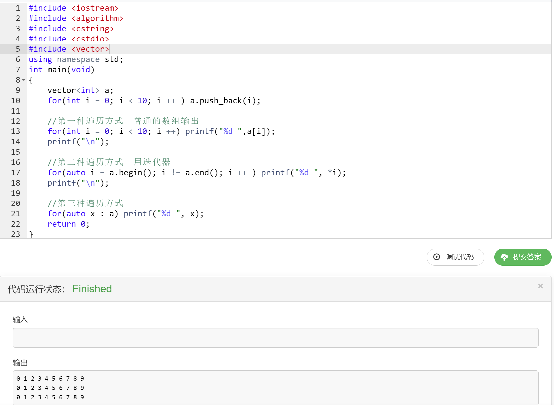Click the 代码运行状态 label
Image resolution: width=554 pixels, height=405 pixels.
click(37, 289)
